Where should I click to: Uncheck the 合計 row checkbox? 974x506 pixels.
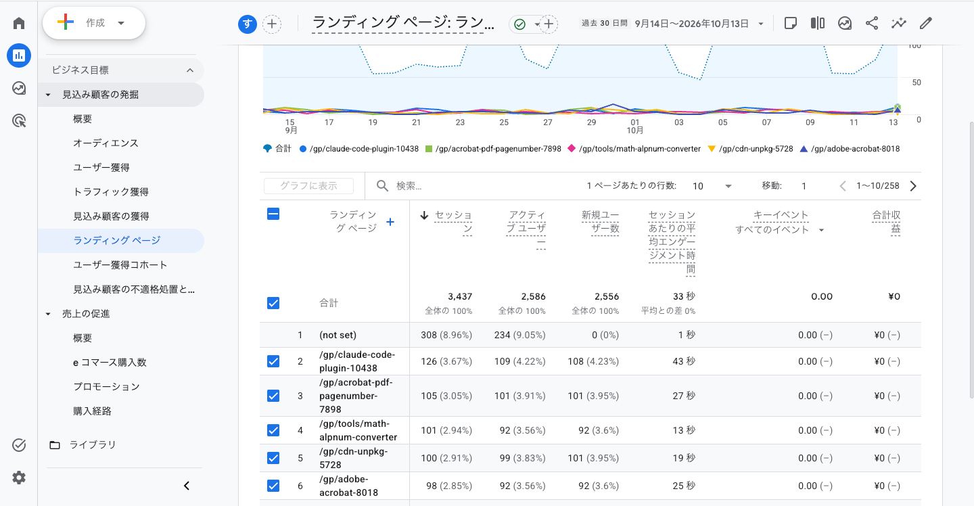pos(273,303)
